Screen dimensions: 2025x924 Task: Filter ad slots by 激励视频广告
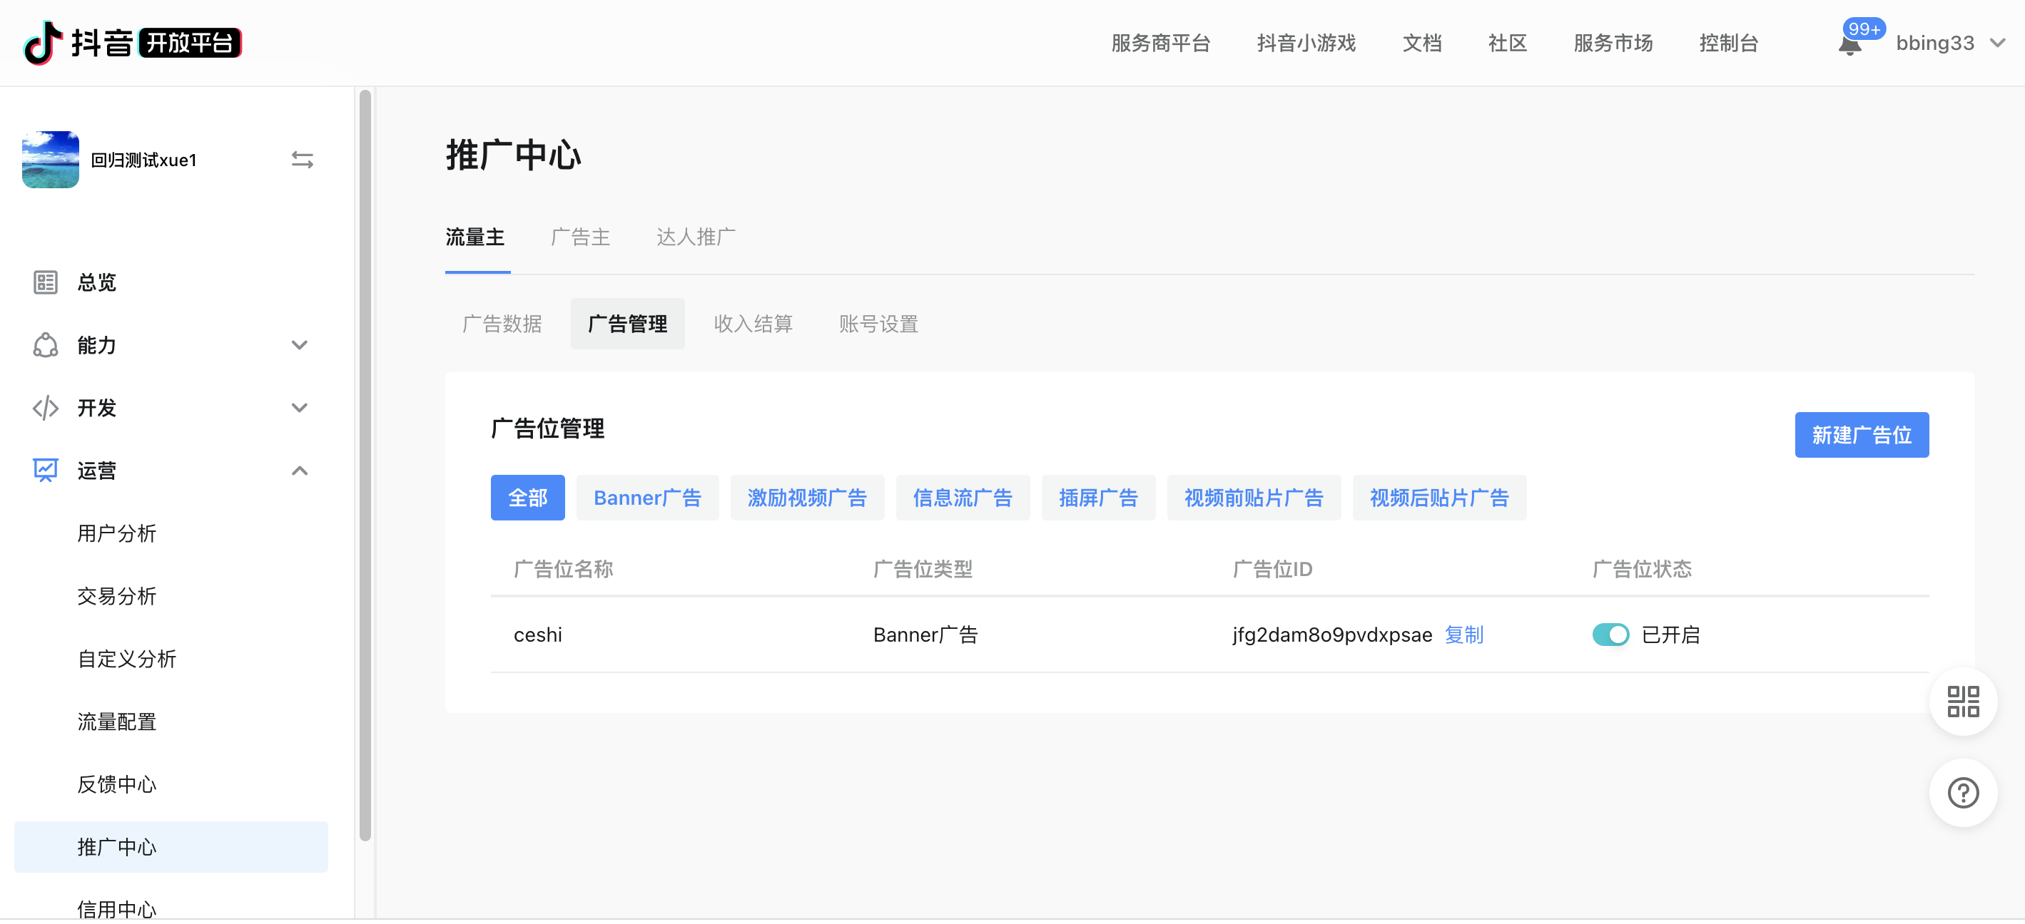click(807, 498)
